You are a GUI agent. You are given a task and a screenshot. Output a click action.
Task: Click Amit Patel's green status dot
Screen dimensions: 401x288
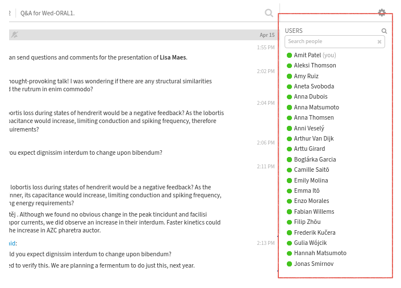coord(289,55)
